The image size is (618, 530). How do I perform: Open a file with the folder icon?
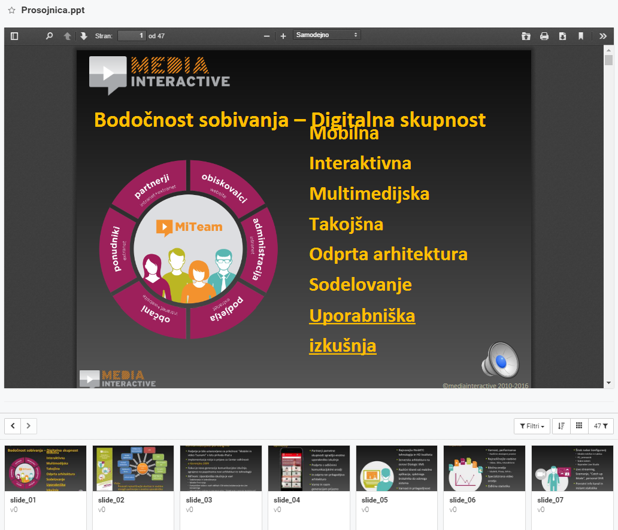(526, 36)
